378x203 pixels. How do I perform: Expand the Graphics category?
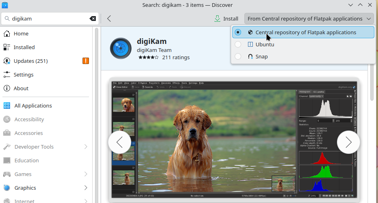click(x=86, y=188)
